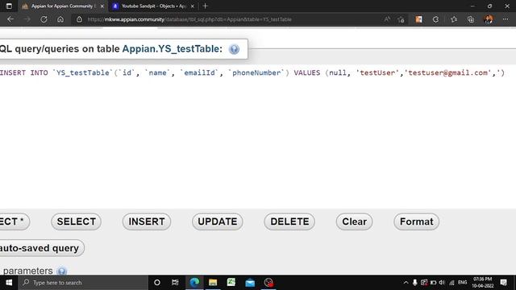
Task: Click the INSERT button
Action: (147, 222)
